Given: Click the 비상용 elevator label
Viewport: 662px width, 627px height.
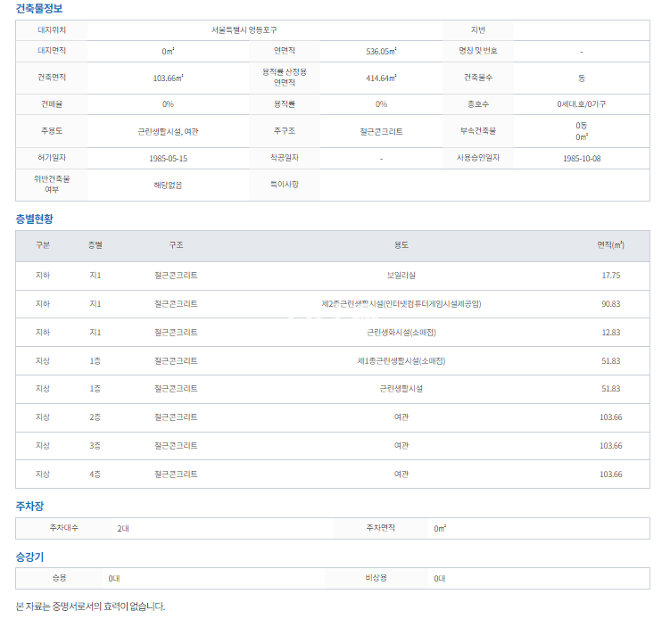Looking at the screenshot, I should coord(376,578).
